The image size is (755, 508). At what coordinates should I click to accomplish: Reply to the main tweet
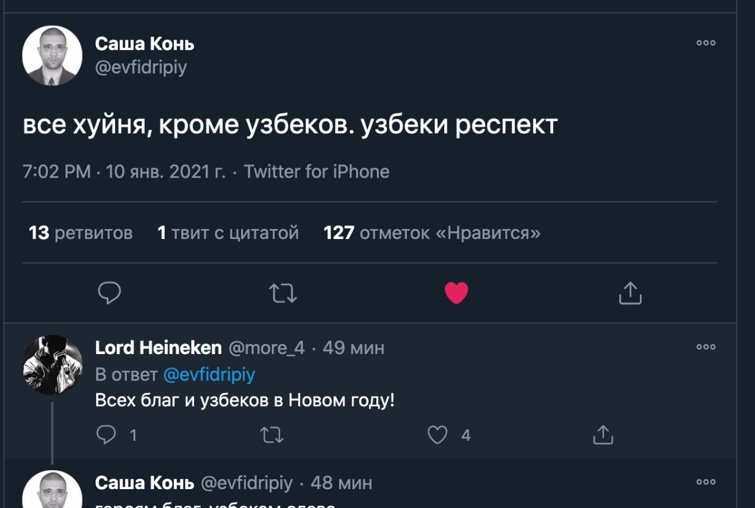(x=109, y=293)
